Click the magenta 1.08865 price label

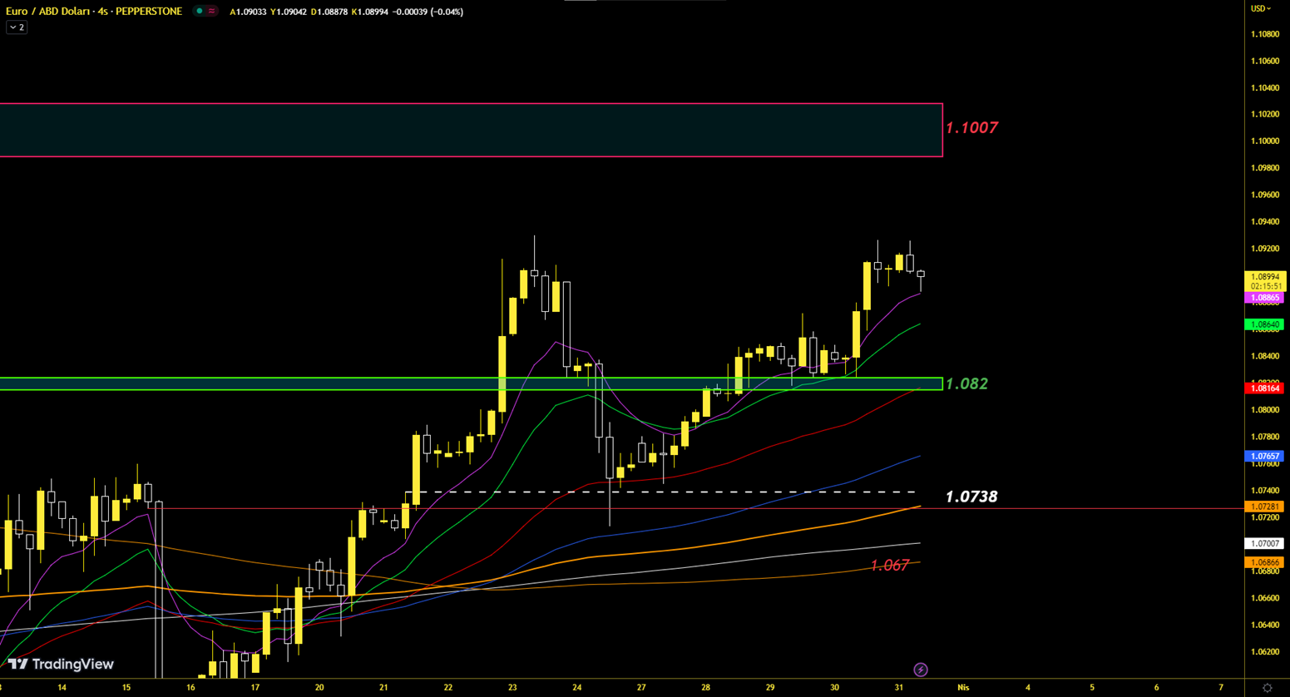point(1265,298)
